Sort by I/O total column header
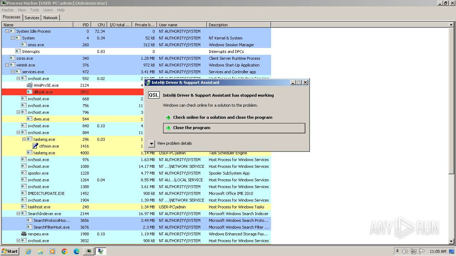 (x=119, y=25)
